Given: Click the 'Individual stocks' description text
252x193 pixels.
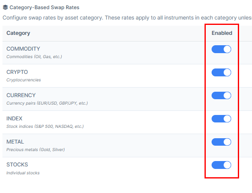Looking at the screenshot, I should 23,173.
